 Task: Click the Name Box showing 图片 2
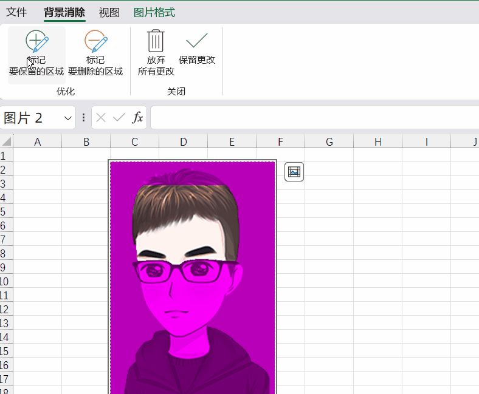point(30,118)
